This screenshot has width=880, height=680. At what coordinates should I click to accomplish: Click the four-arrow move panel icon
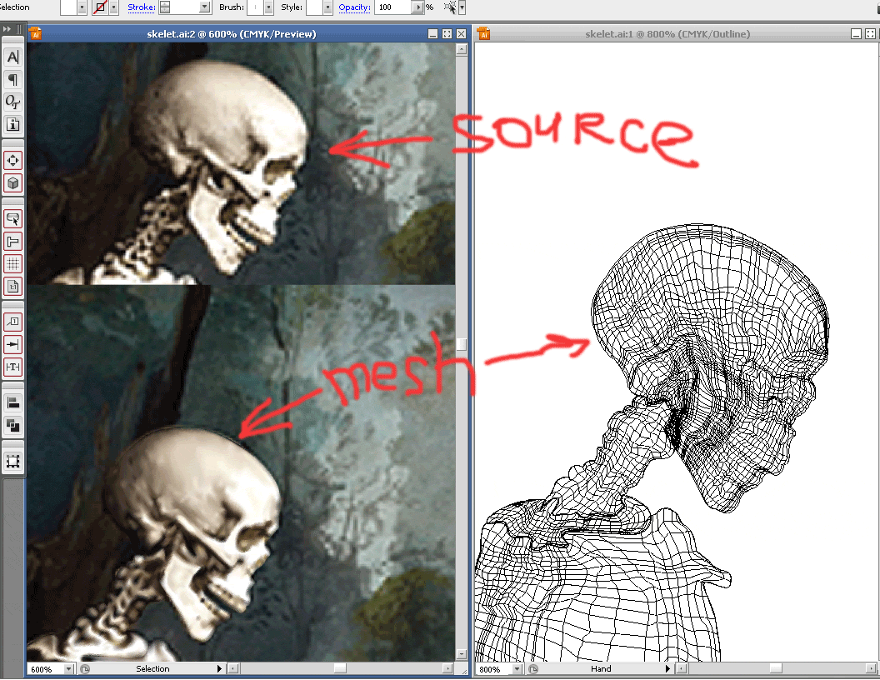[12, 161]
